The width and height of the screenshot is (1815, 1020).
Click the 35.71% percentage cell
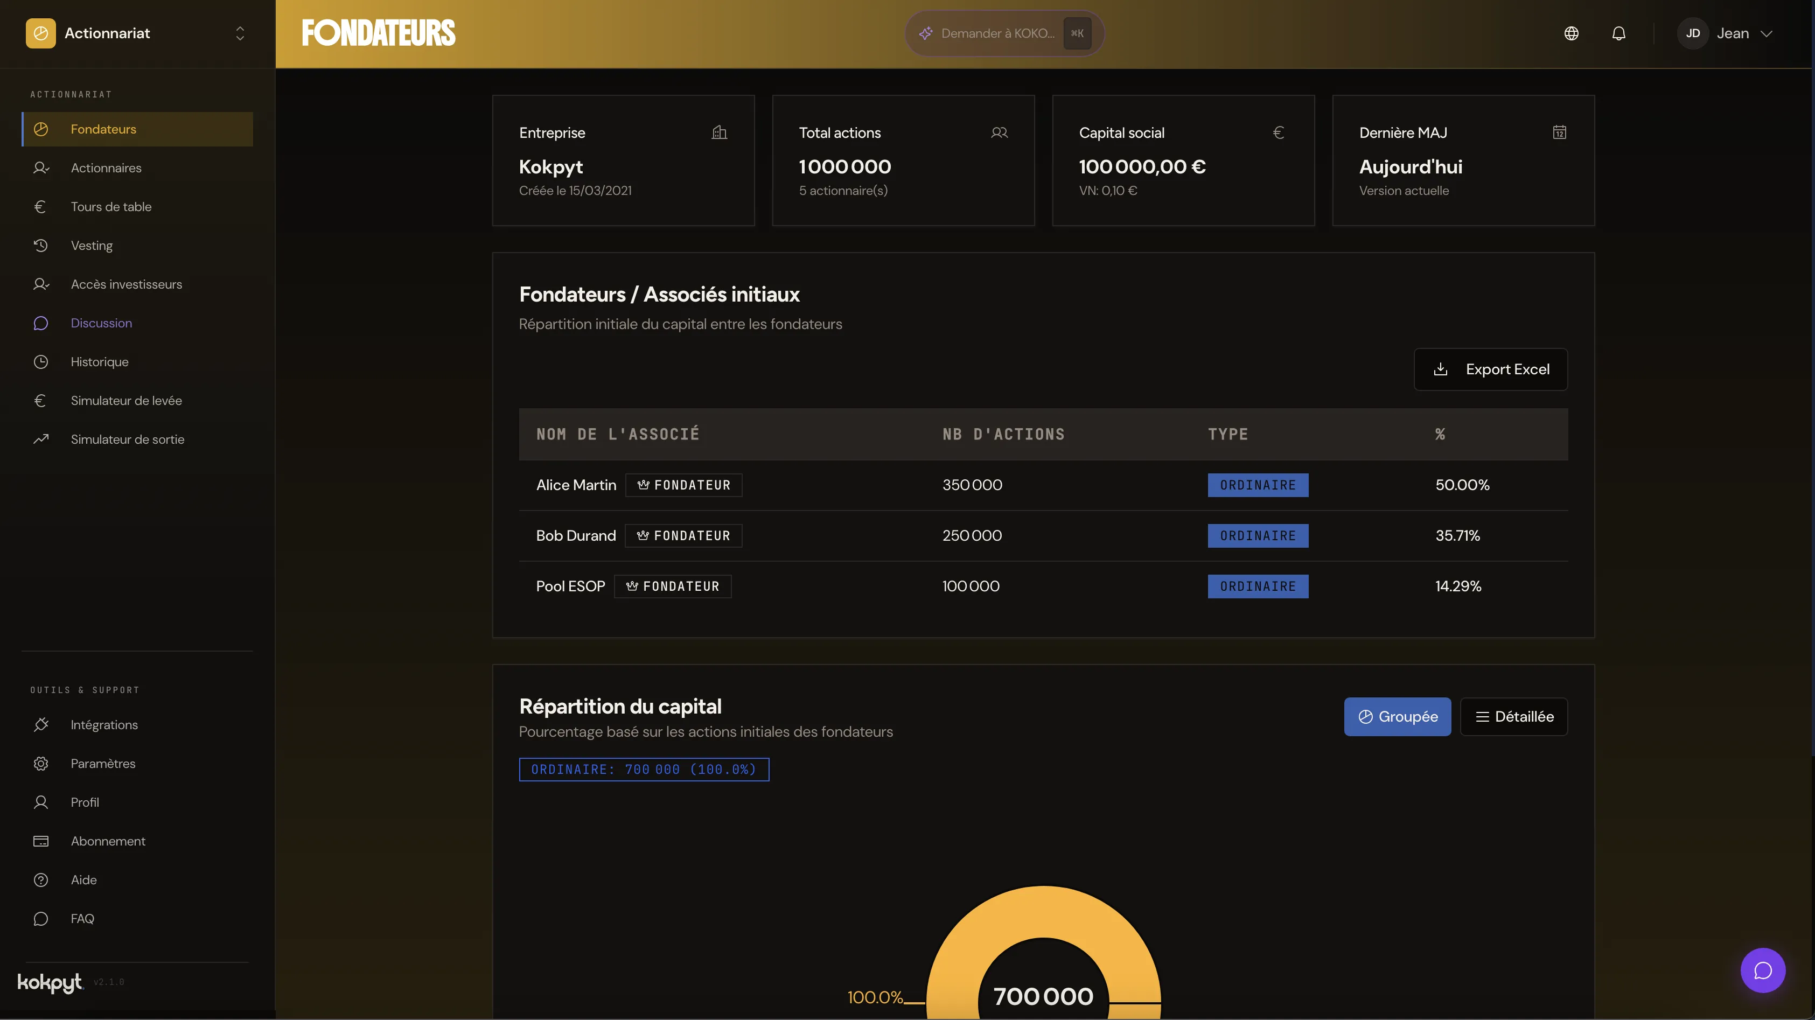(1458, 535)
